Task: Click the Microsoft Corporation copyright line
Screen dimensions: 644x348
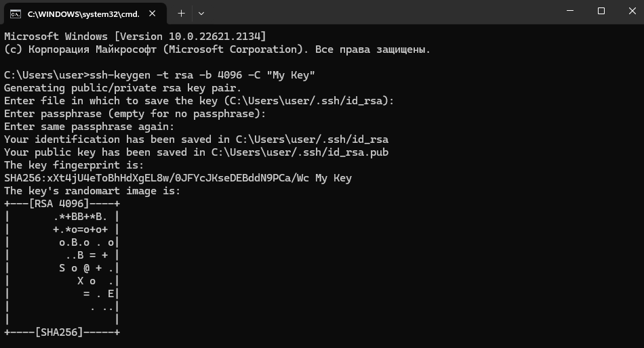Action: tap(218, 49)
